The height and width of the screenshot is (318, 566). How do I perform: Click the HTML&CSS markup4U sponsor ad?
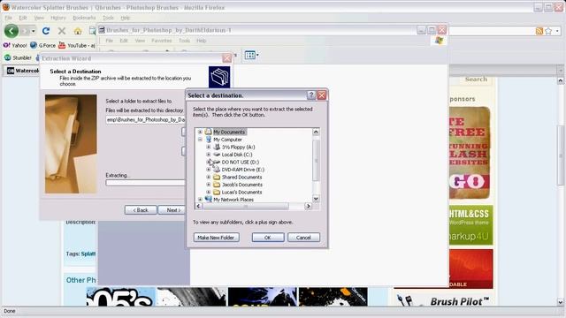tap(470, 225)
